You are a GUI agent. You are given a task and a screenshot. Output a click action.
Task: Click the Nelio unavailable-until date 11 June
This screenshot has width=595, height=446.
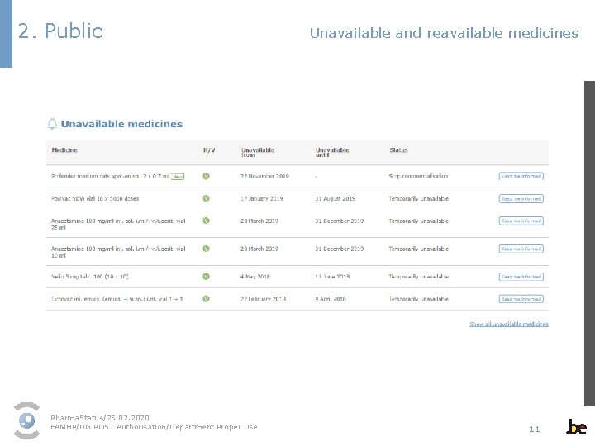[332, 277]
